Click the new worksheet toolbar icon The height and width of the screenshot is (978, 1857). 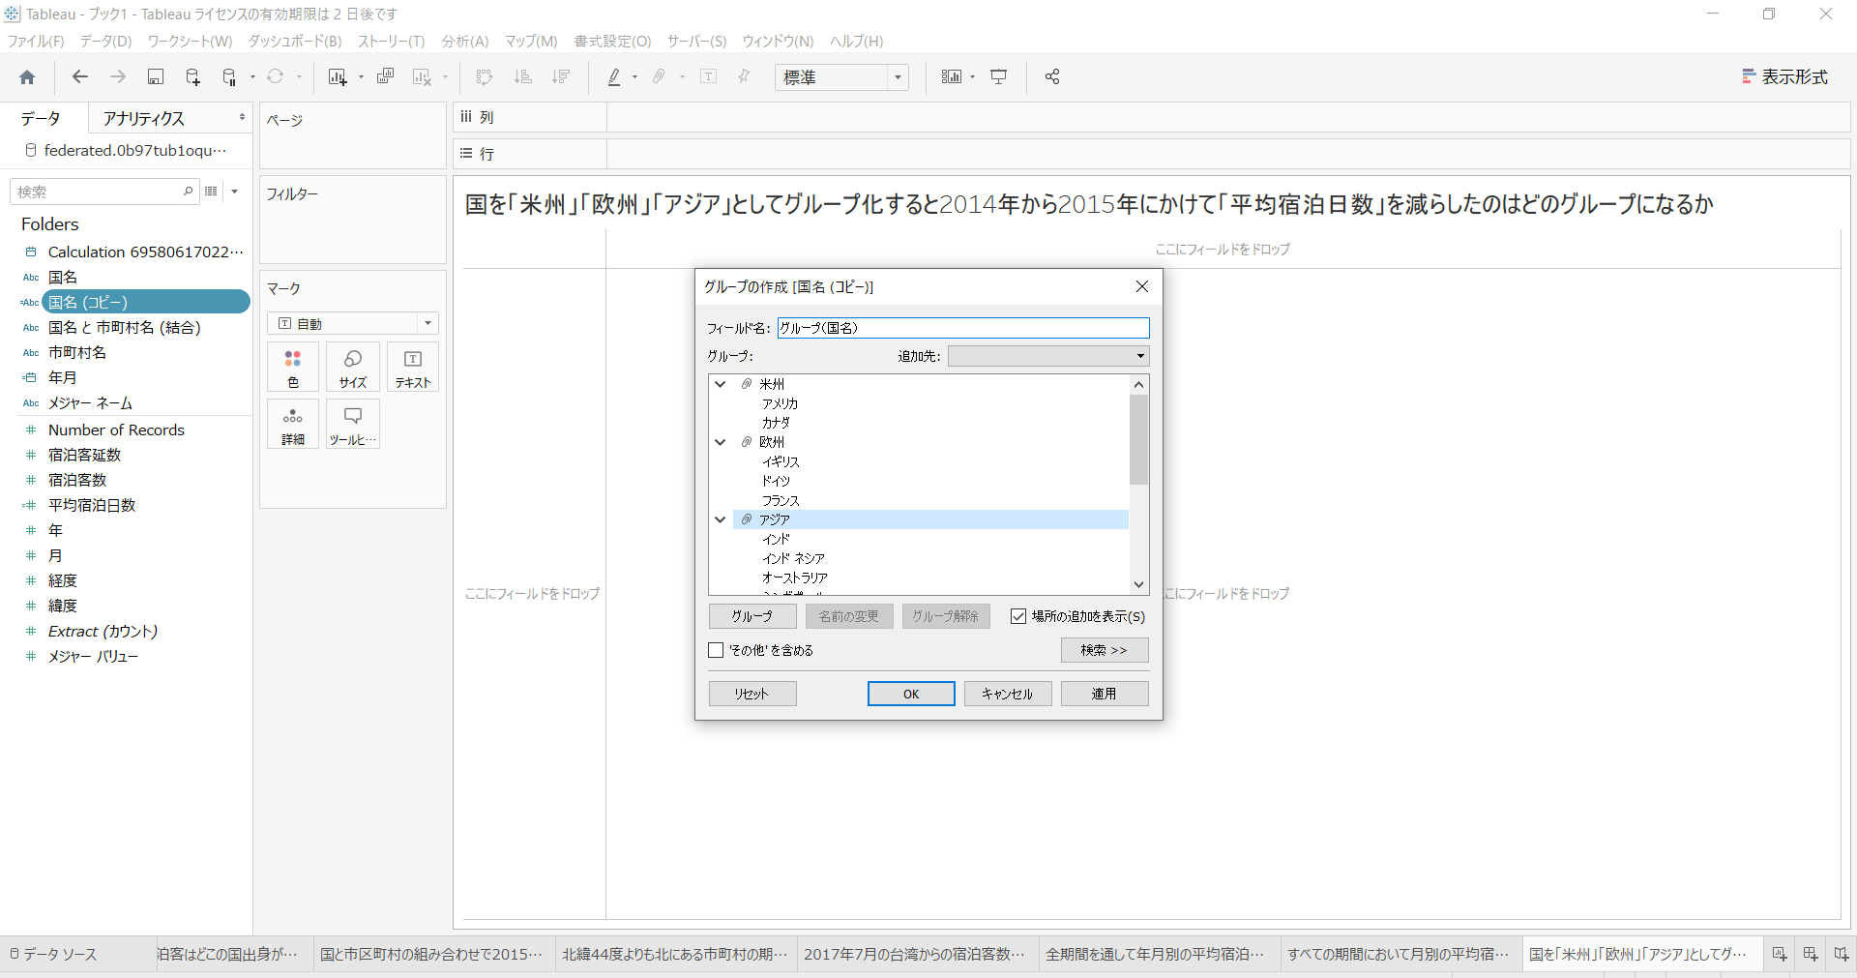pyautogui.click(x=337, y=77)
